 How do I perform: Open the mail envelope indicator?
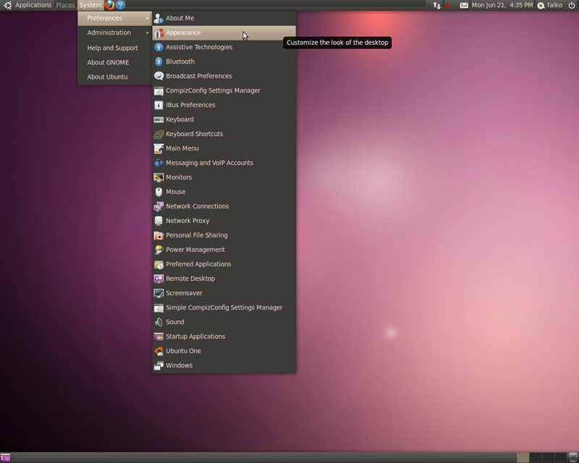click(x=464, y=5)
